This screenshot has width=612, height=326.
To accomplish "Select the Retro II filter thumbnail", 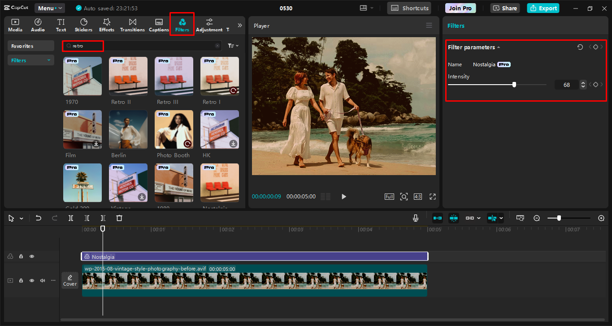I will 128,76.
